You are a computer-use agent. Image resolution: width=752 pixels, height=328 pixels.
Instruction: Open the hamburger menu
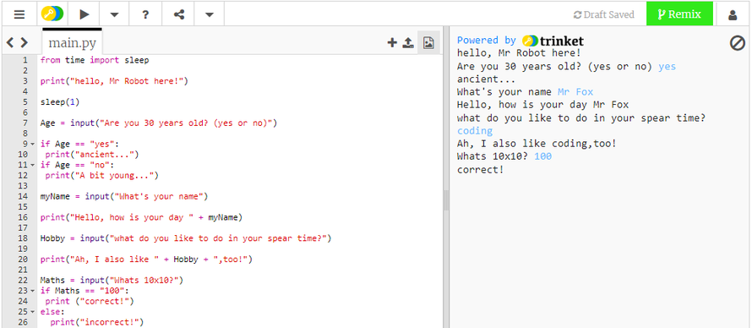19,14
